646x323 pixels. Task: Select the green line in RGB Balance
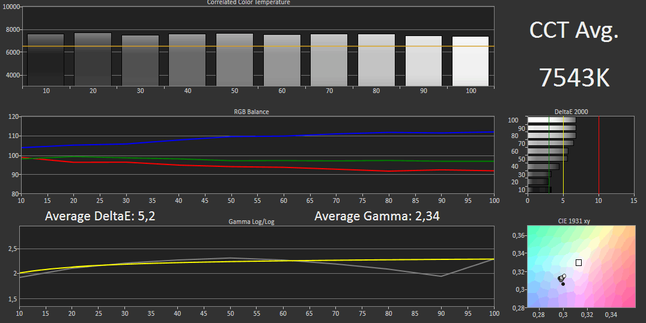coord(257,160)
